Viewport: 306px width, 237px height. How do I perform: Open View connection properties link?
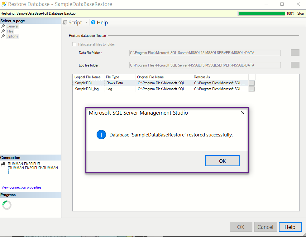(21, 187)
